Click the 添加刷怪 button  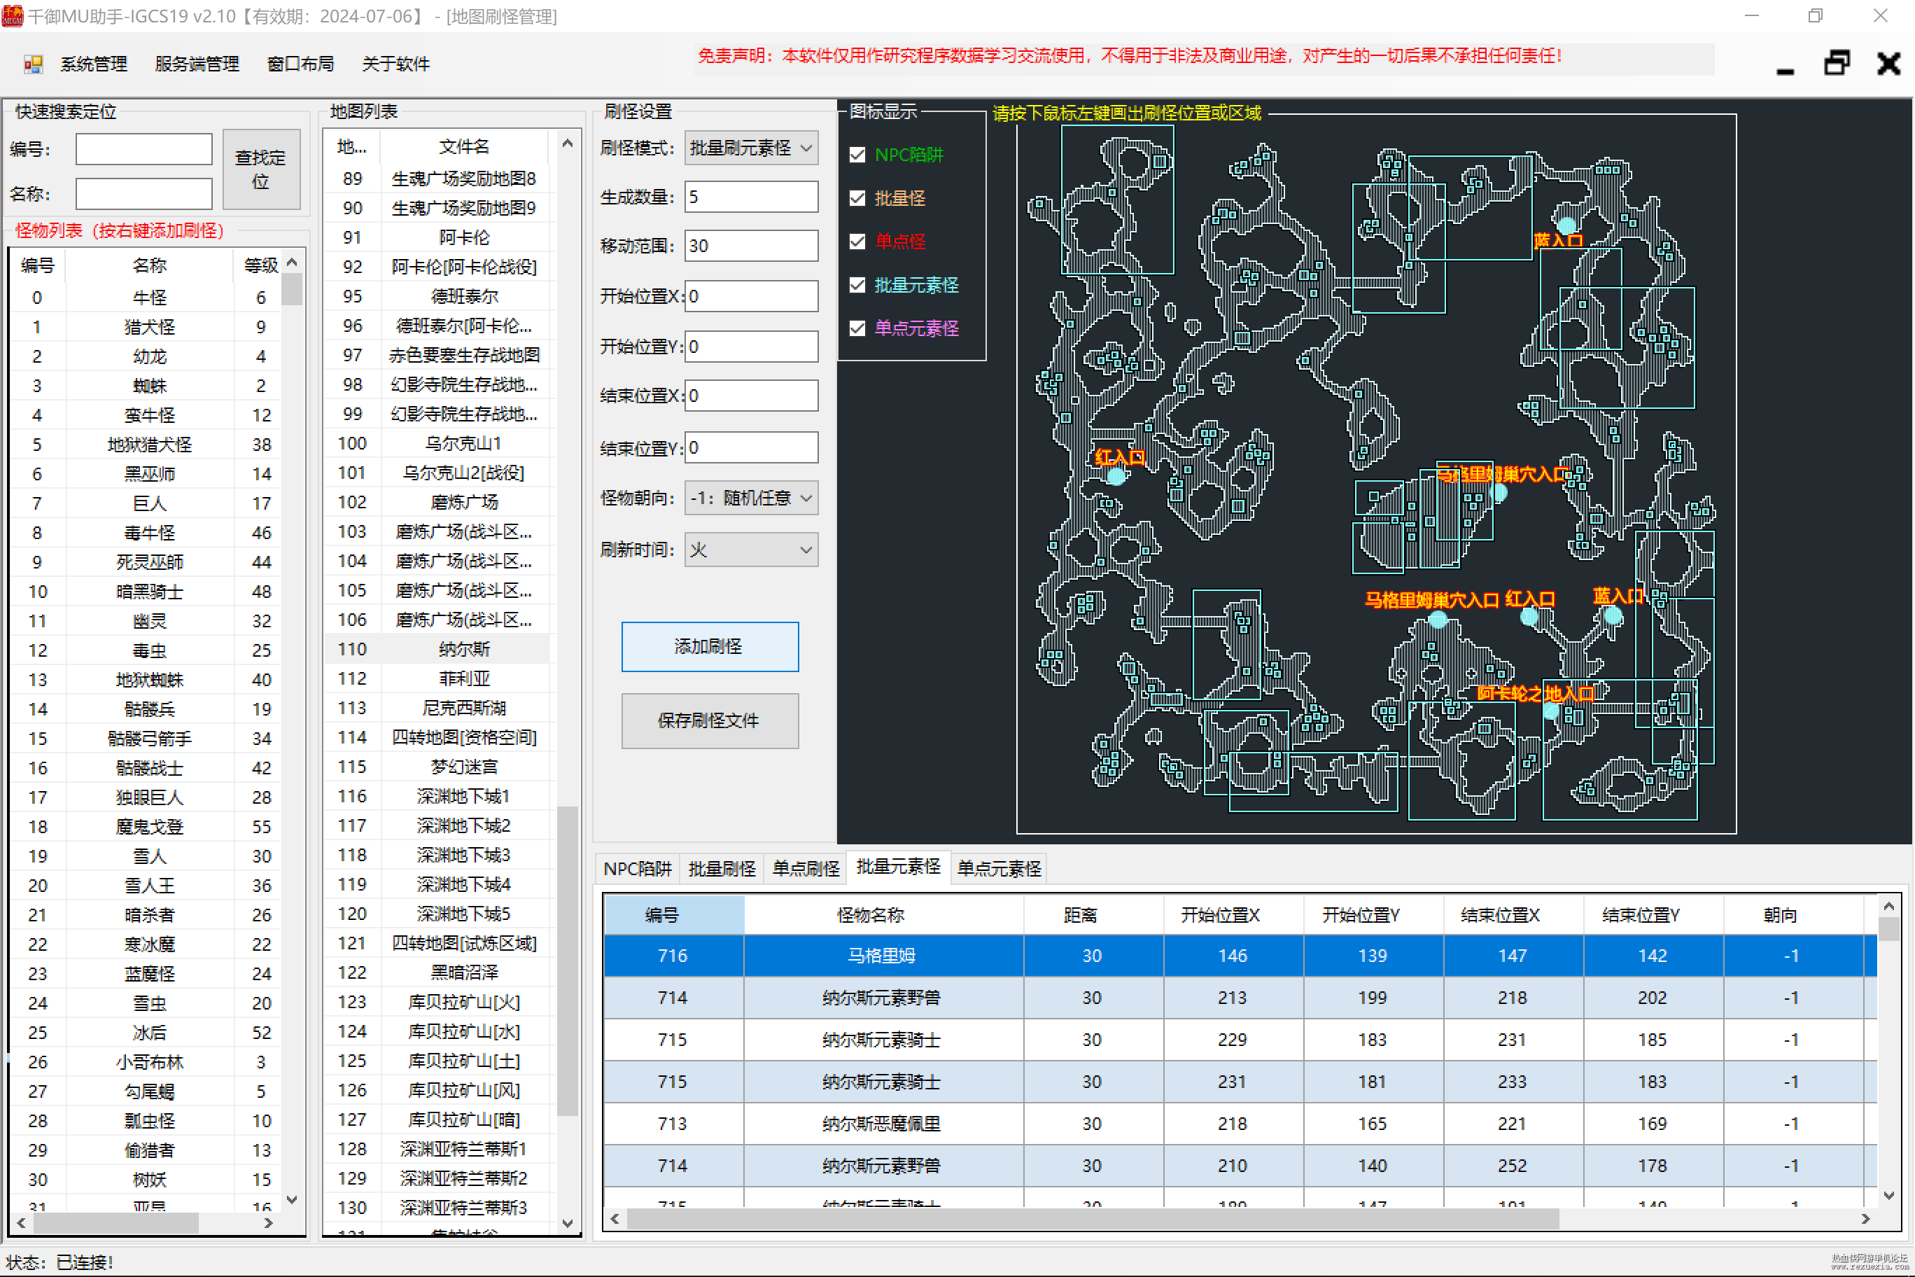click(x=710, y=647)
